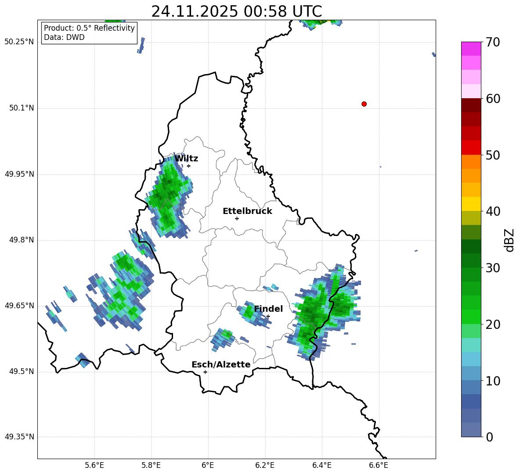Click the 6°E longitude label
The image size is (520, 474).
point(208,465)
